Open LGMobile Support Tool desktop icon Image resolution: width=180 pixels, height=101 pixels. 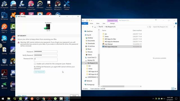pyautogui.click(x=31, y=5)
